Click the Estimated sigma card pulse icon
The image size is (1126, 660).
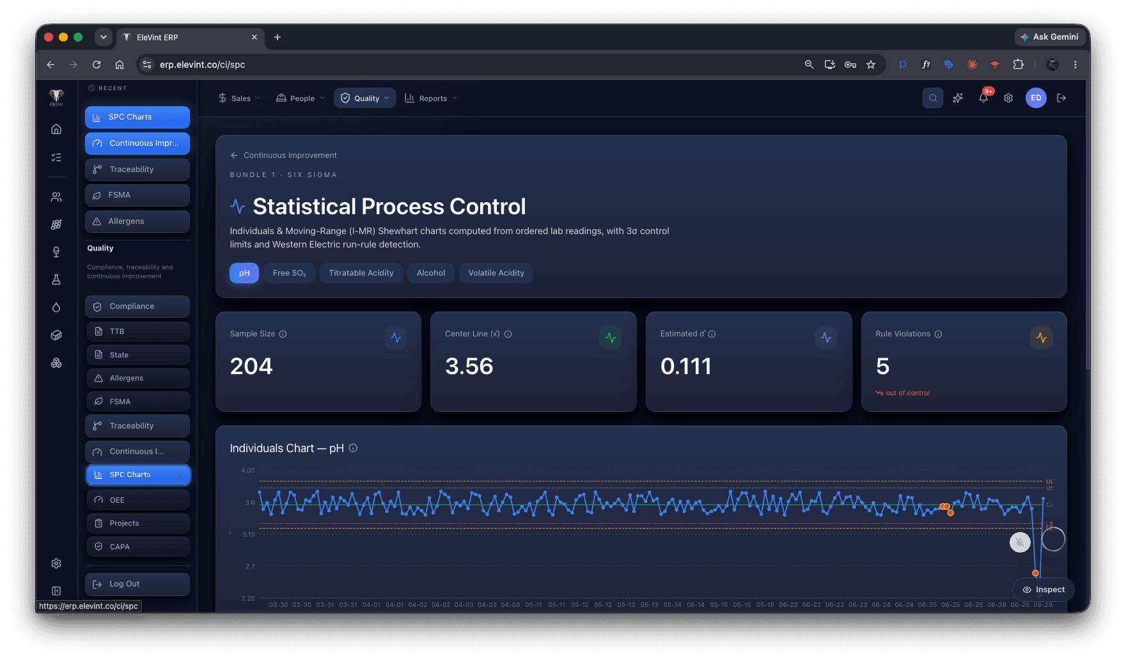tap(826, 338)
